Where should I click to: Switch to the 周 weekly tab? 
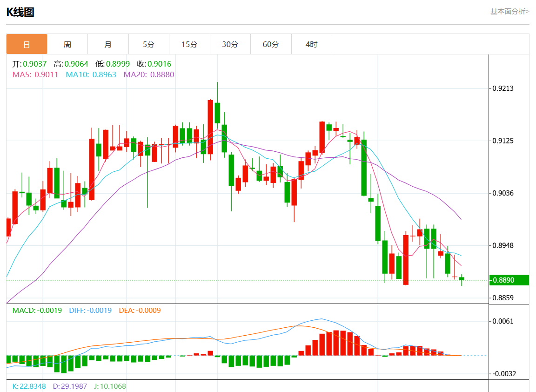tap(67, 44)
